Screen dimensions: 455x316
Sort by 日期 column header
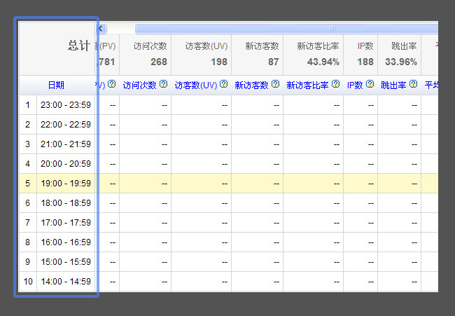click(x=56, y=85)
